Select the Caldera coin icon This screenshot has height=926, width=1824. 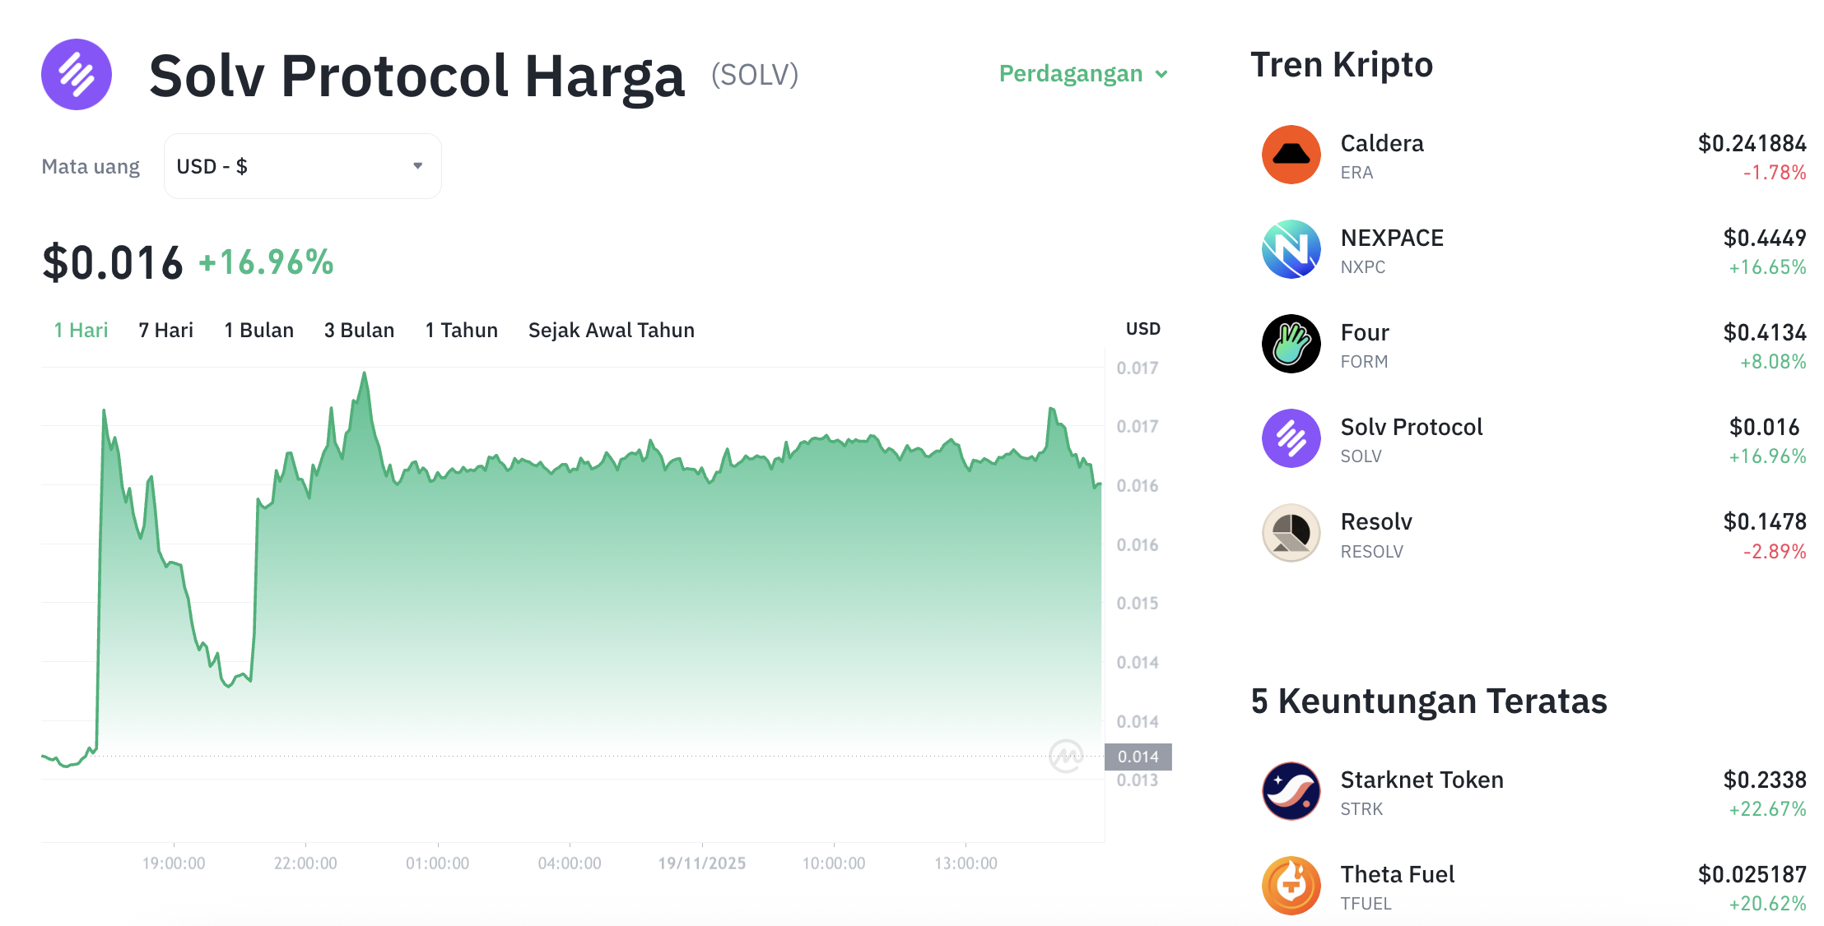[x=1291, y=155]
